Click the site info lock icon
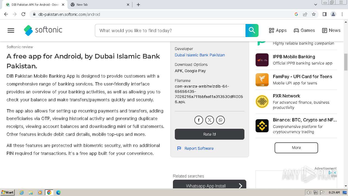 pyautogui.click(x=34, y=14)
